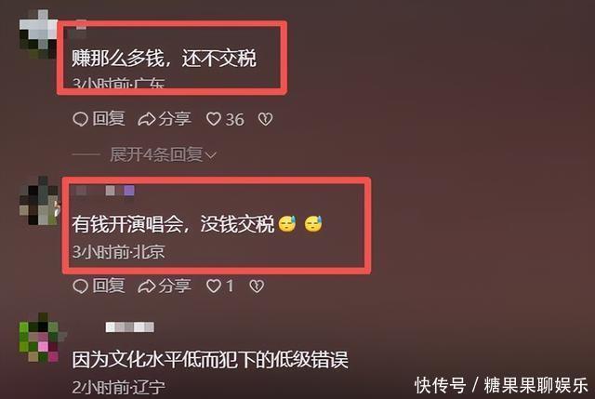Open the blurred username above "因为文化水平低"

point(130,326)
